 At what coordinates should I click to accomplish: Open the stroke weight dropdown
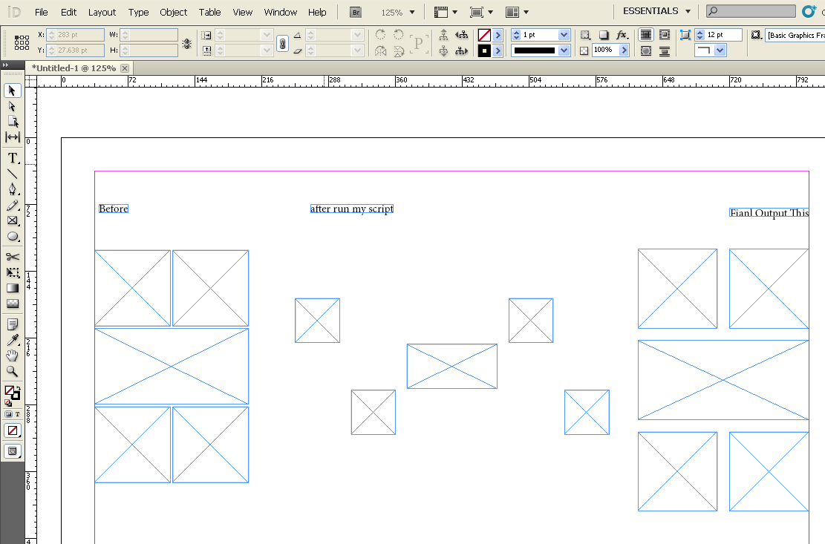point(563,34)
